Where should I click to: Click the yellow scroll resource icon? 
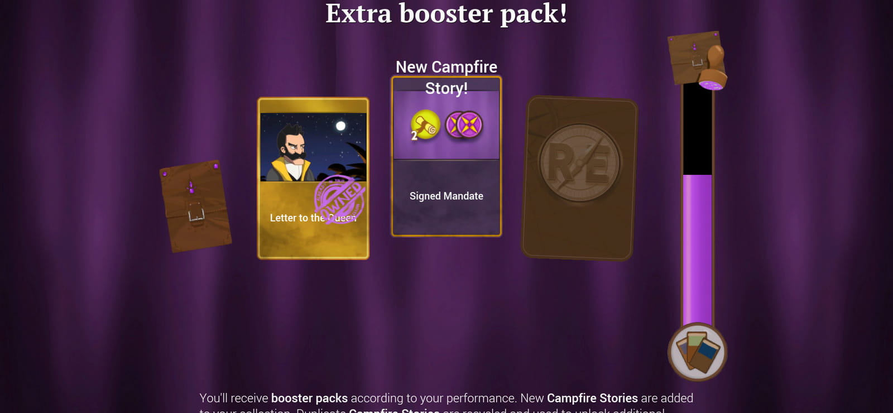coord(425,124)
